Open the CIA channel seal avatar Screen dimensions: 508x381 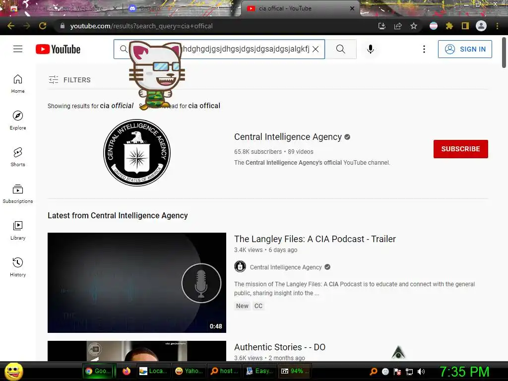137,153
